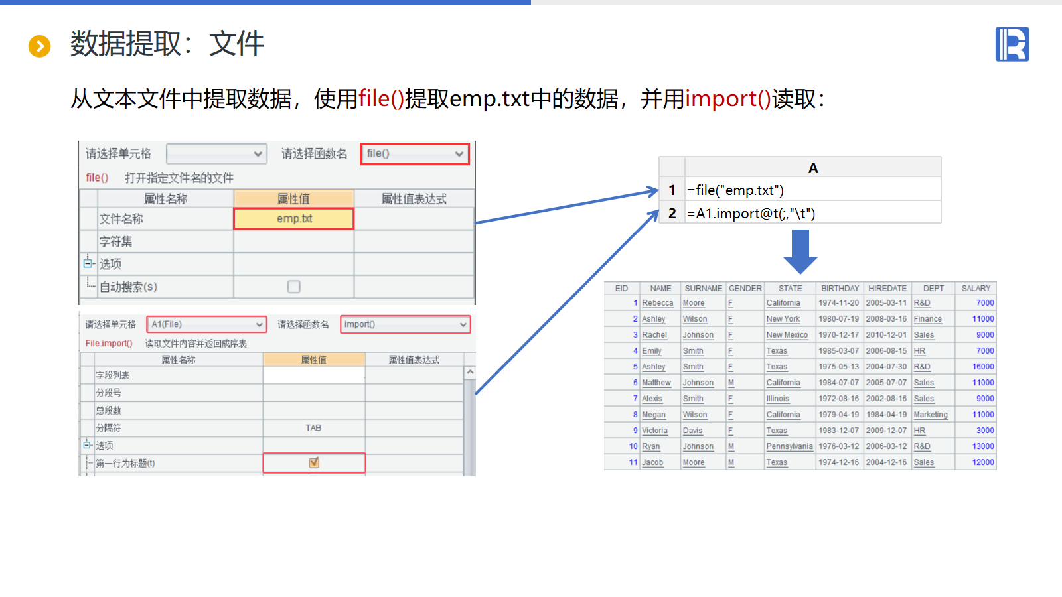Open the A1(File) cell dropdown
This screenshot has width=1062, height=597.
206,324
